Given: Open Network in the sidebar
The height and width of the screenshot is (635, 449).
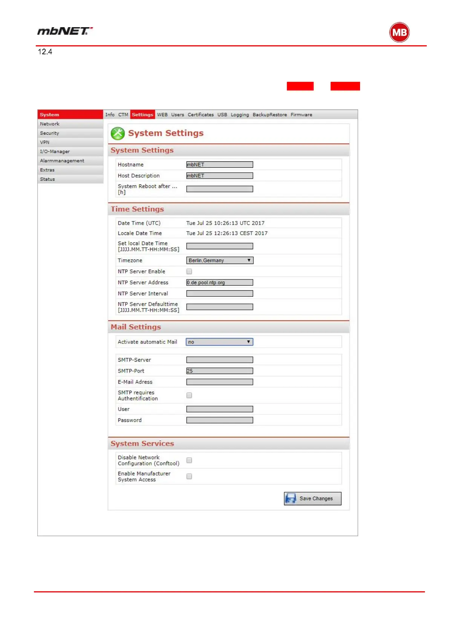Looking at the screenshot, I should point(70,124).
